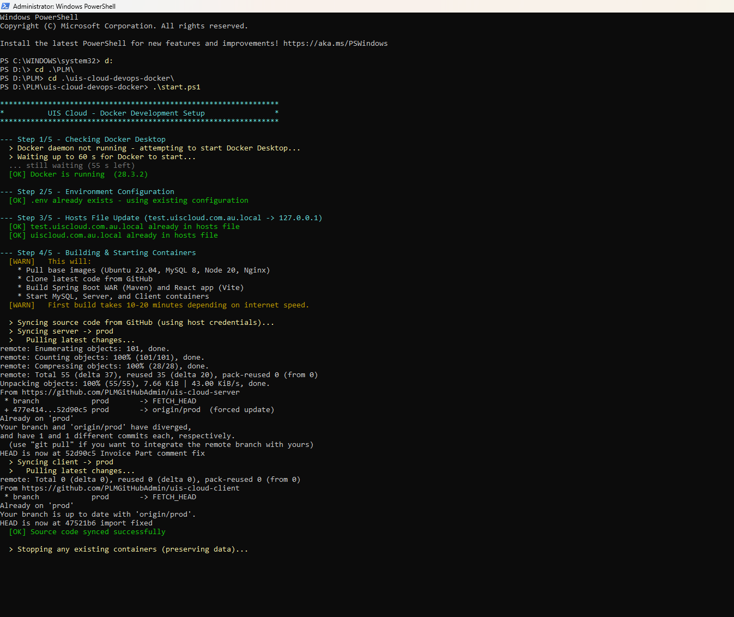Click the .\start.ps1 command text
Screen dimensions: 734x617
[177, 87]
